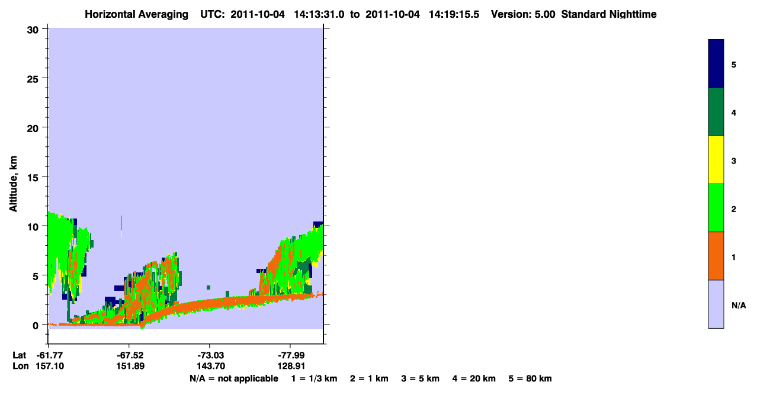The image size is (770, 395).
Task: Click the y-axis tick label 15
Action: [x=34, y=177]
